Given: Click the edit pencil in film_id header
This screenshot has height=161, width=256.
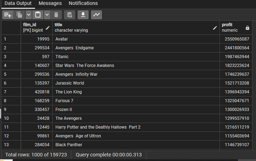Looking at the screenshot, I should [48, 28].
